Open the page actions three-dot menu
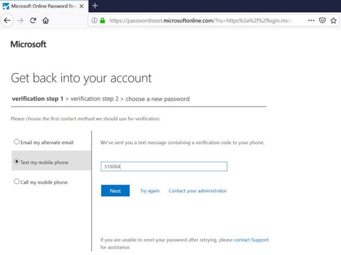 [x=311, y=20]
